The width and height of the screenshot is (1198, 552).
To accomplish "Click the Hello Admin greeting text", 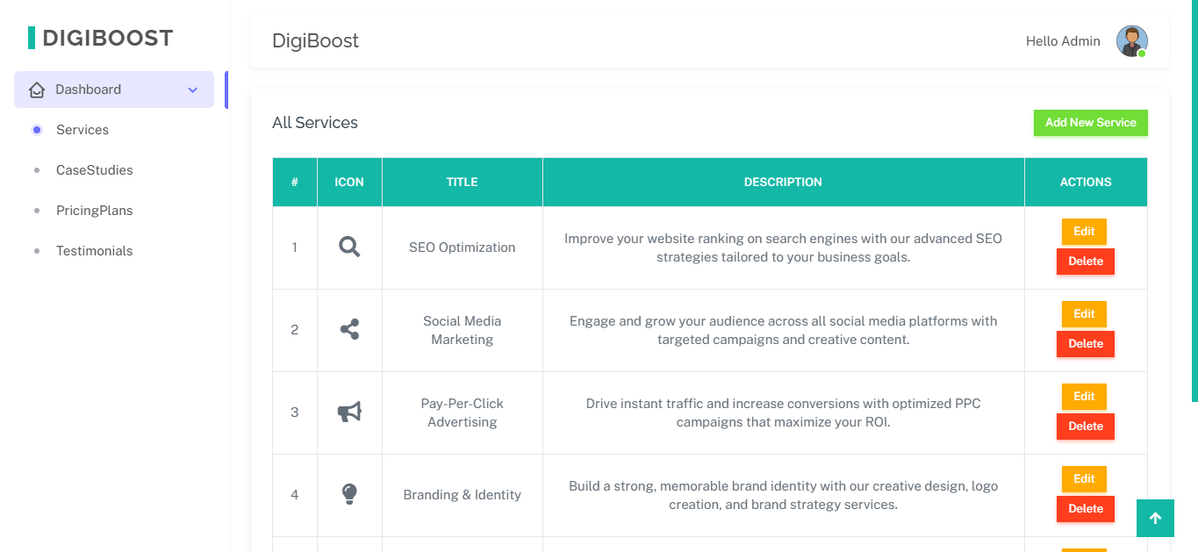I will [x=1063, y=41].
